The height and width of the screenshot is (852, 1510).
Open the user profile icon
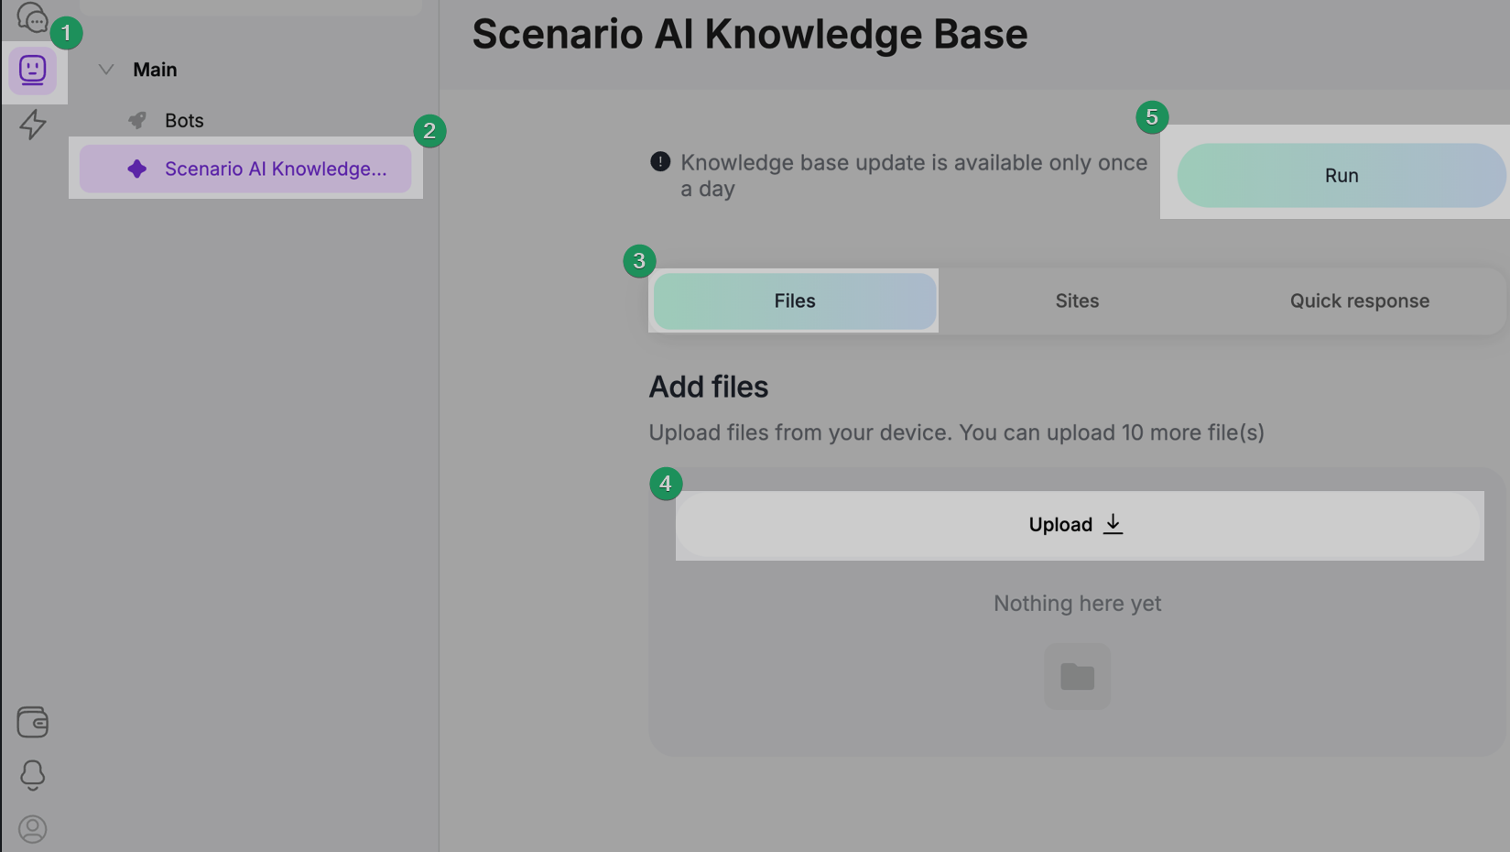pos(33,828)
